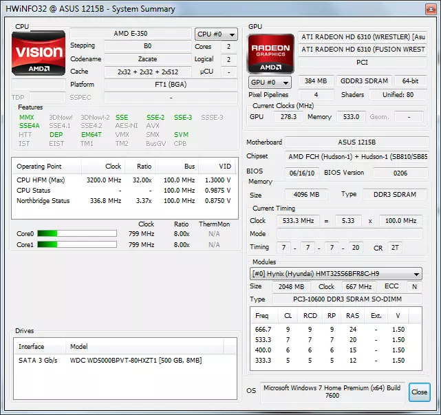Select the CPU HFM (Max) row
The height and width of the screenshot is (415, 441).
(125, 180)
